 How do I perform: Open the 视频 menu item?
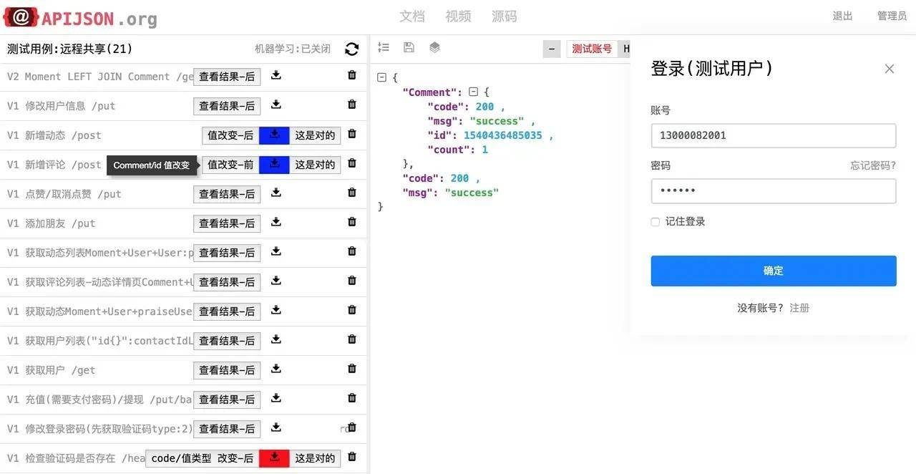tap(458, 16)
